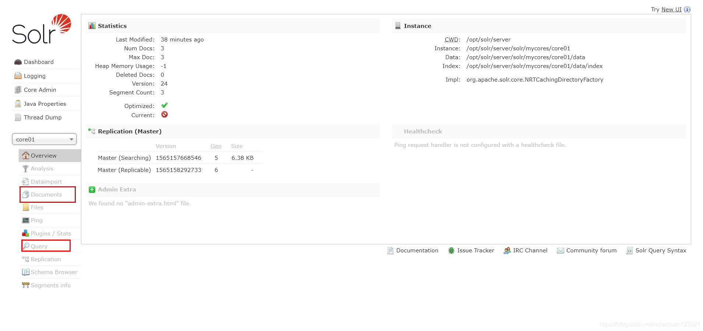
Task: Click the Files folder icon
Action: 25,208
